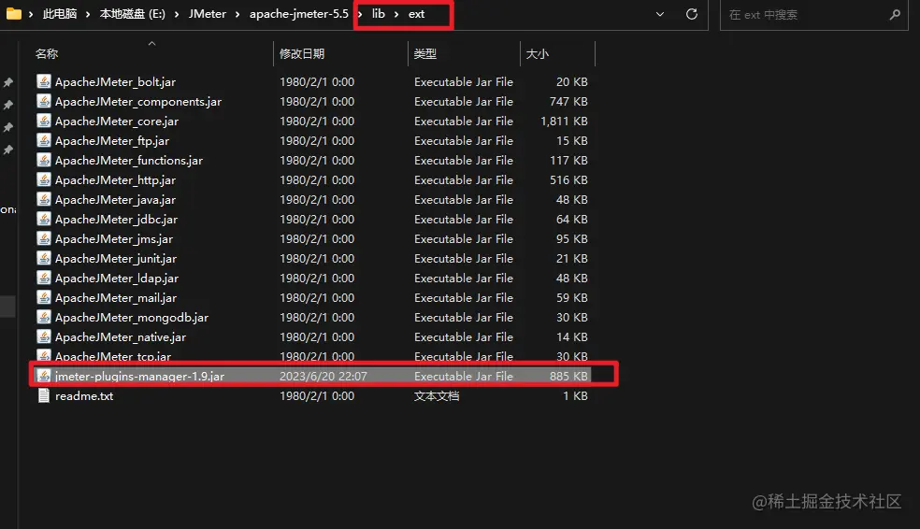This screenshot has width=920, height=529.
Task: Click the jar icon of ApacheJMeter_jms.jar
Action: [44, 238]
